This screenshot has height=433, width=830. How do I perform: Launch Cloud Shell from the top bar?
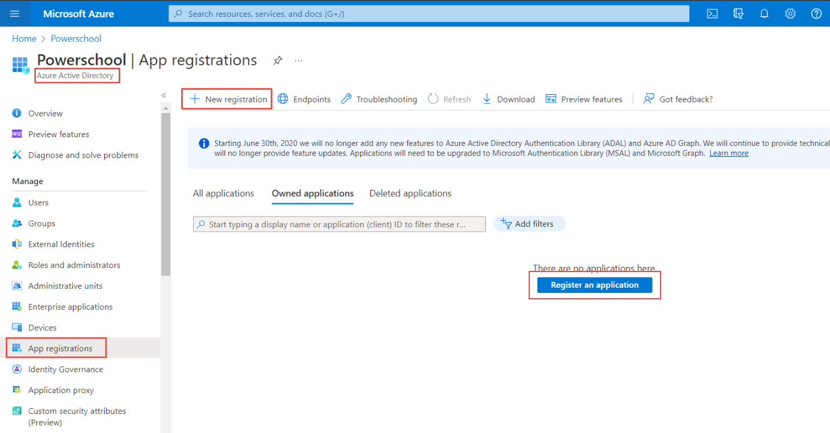point(713,14)
